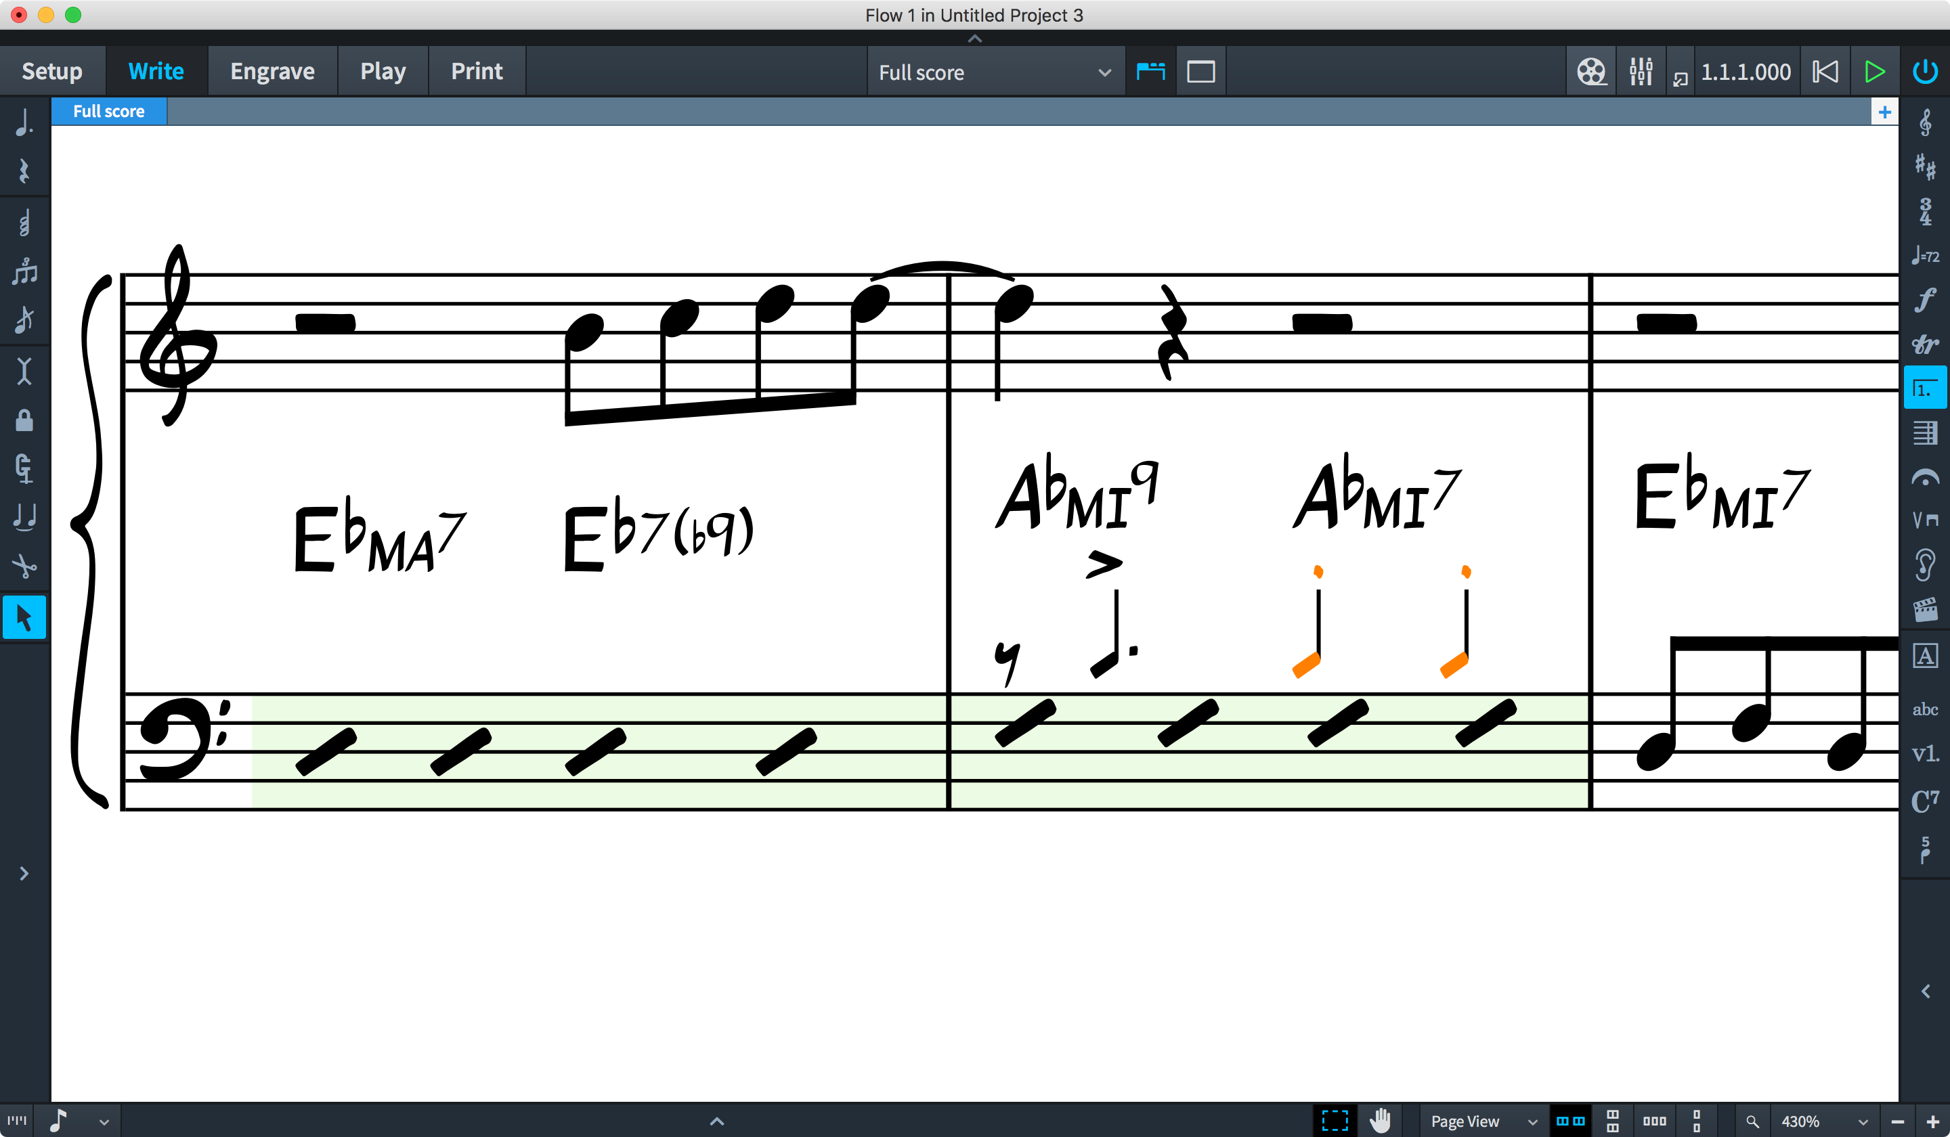Click the zoom in plus button
1950x1137 pixels.
pyautogui.click(x=1932, y=1121)
